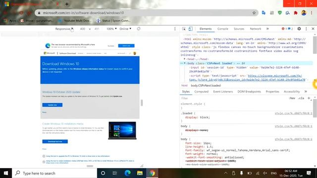Toggle the device toolbar icon
The image size is (317, 178).
point(190,29)
